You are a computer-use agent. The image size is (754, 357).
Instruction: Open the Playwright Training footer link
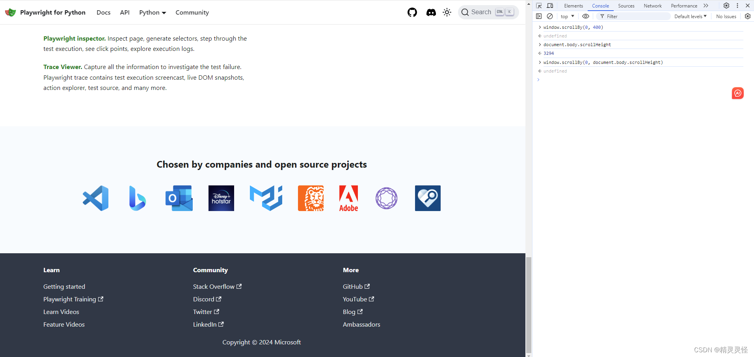[x=73, y=299]
